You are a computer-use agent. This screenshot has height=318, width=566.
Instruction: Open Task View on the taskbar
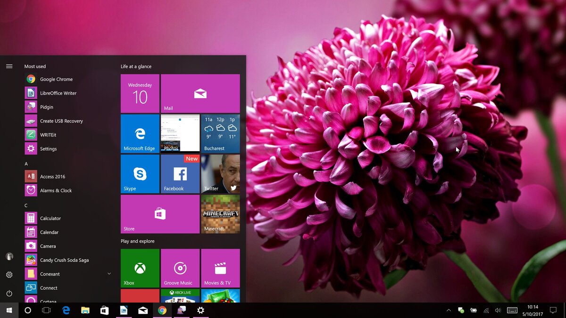(46, 310)
